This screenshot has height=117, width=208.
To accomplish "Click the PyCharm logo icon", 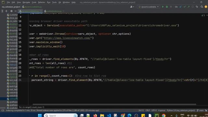I will point(3,2).
